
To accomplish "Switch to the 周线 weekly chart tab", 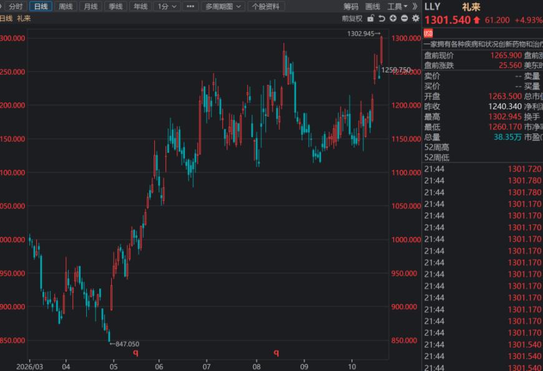I will click(66, 6).
